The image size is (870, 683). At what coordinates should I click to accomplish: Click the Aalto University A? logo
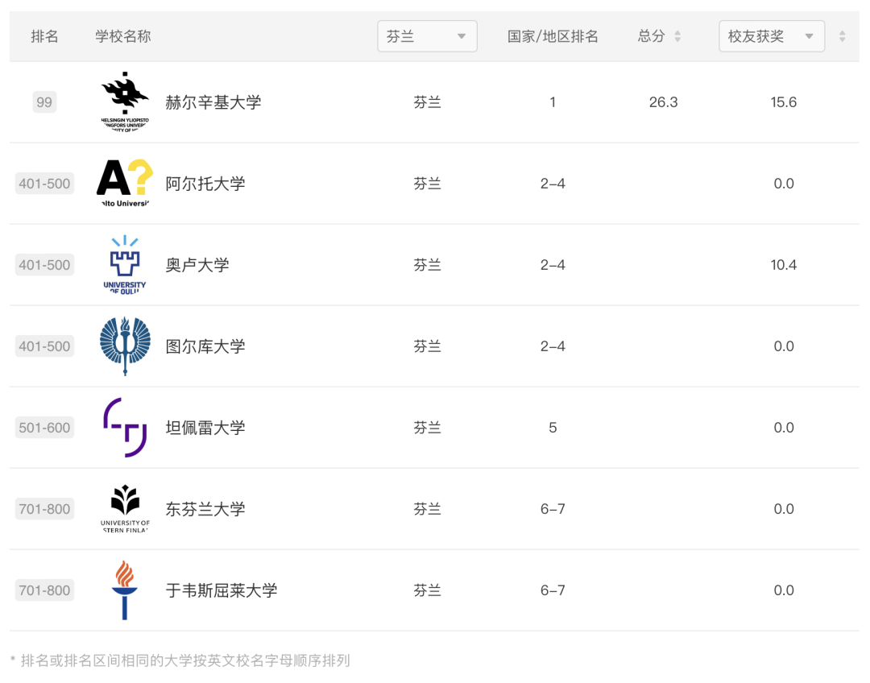click(x=125, y=183)
